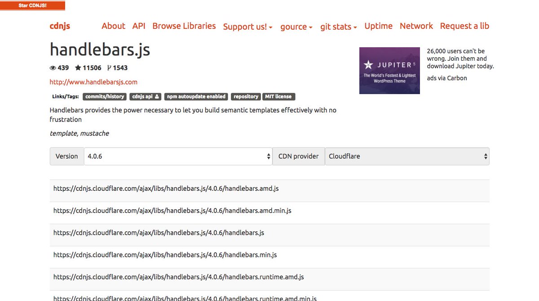Click the 26,000 users Jupiter ad text
This screenshot has width=539, height=301.
pyautogui.click(x=460, y=58)
